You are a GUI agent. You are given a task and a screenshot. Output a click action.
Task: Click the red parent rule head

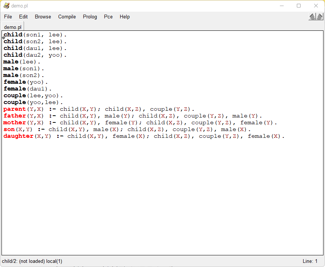pyautogui.click(x=15, y=109)
